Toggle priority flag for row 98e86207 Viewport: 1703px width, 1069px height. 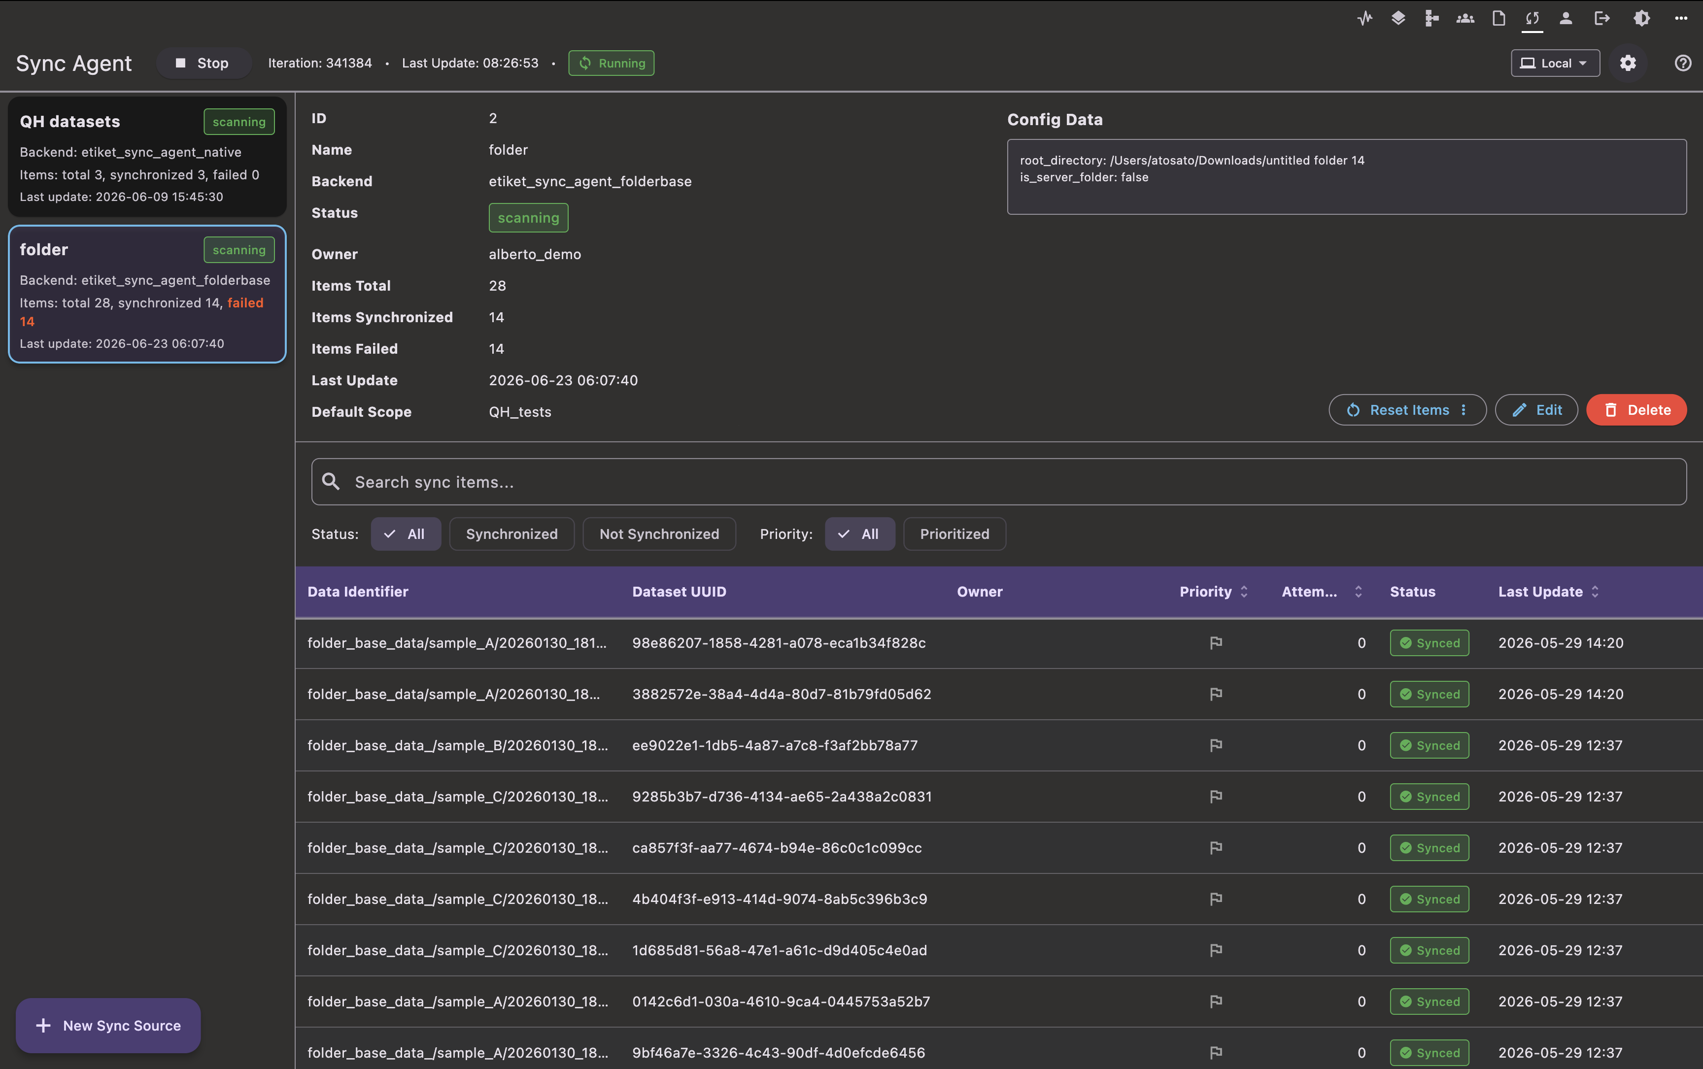[x=1216, y=643]
